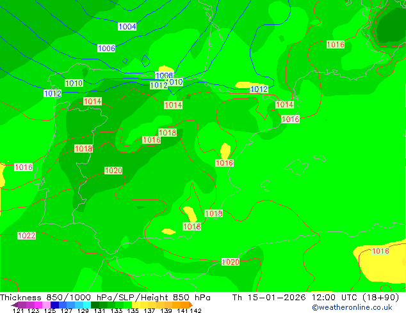Pick the bright yellow legend swatch above 135

[x=136, y=305]
